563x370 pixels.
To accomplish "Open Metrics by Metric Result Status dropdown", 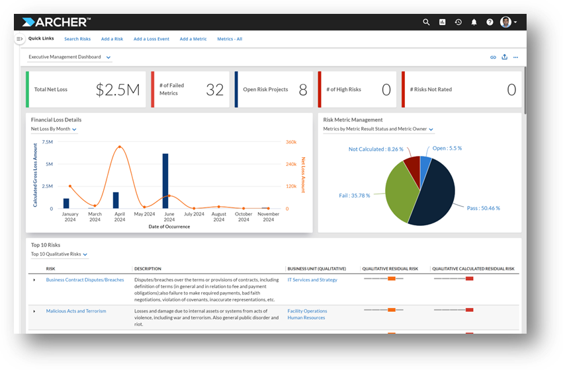I will tap(378, 129).
